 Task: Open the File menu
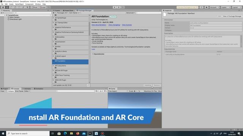[2, 4]
